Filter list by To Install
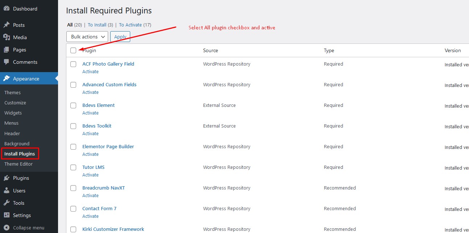The width and height of the screenshot is (469, 233). coord(97,25)
